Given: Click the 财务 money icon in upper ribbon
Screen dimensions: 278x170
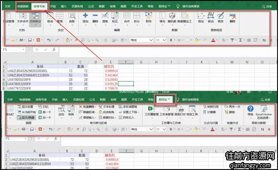Looking at the screenshot, I should point(149,15).
